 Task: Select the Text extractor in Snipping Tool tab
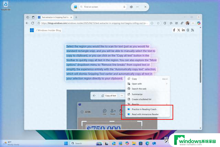(55, 17)
